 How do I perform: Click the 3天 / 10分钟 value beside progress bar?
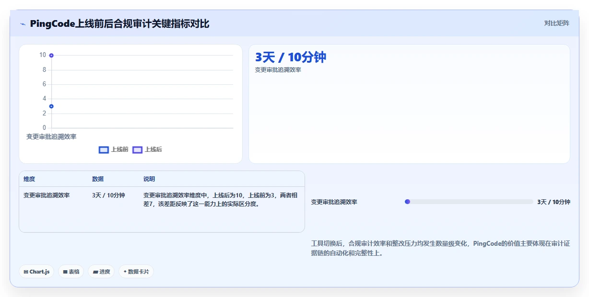554,202
